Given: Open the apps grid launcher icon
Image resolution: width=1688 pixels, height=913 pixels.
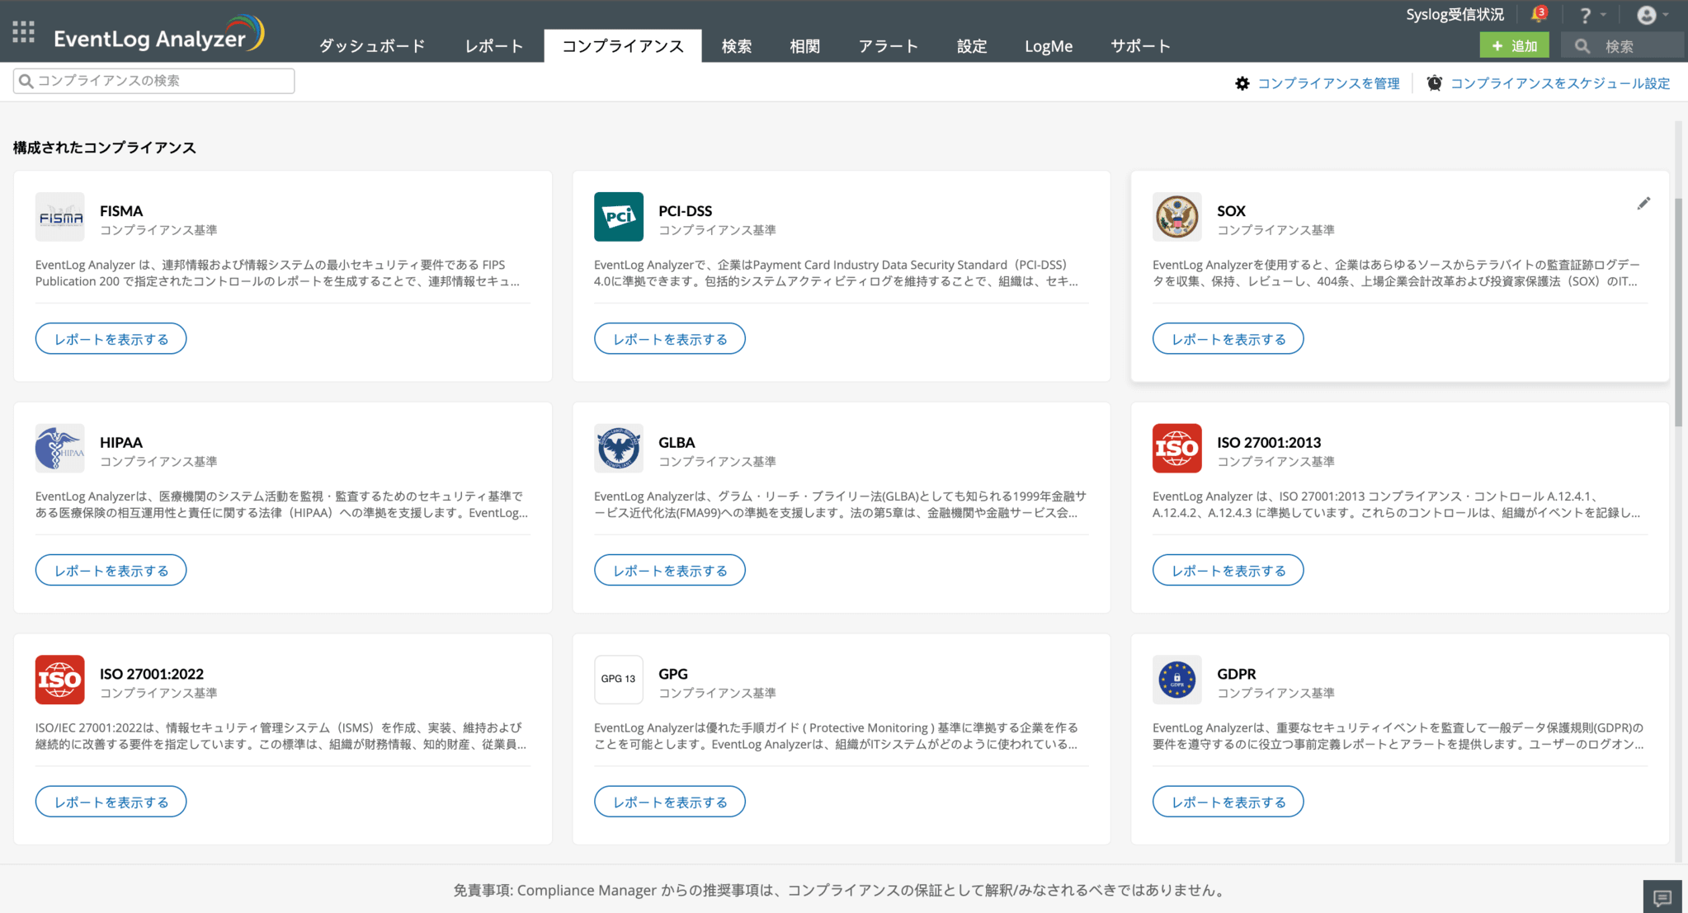Looking at the screenshot, I should point(24,32).
